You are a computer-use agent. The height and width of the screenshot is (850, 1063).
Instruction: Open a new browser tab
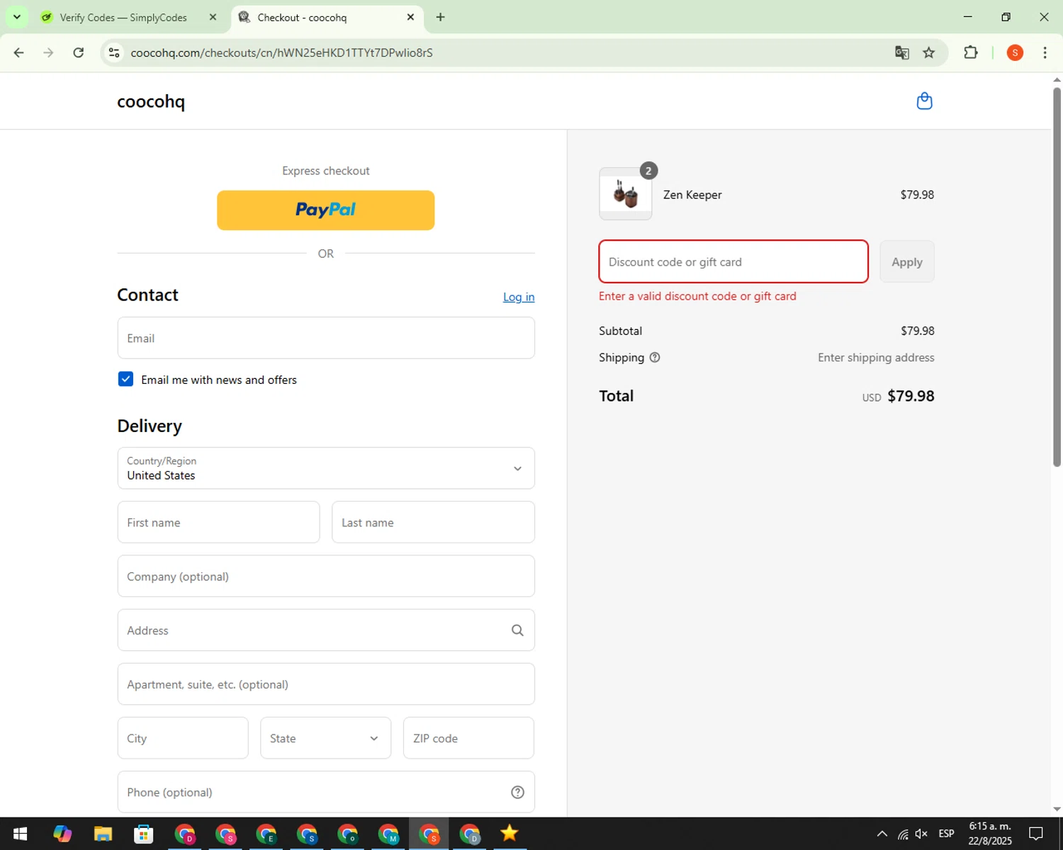[x=440, y=17]
